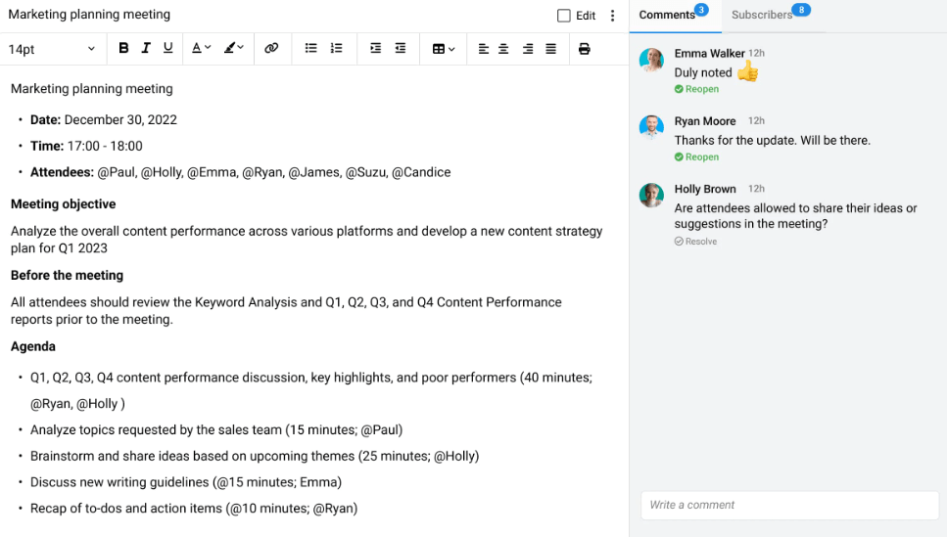Apply italic formatting

(x=146, y=48)
